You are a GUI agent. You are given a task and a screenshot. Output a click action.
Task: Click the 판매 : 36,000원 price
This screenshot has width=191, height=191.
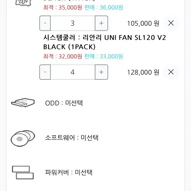(x=104, y=8)
